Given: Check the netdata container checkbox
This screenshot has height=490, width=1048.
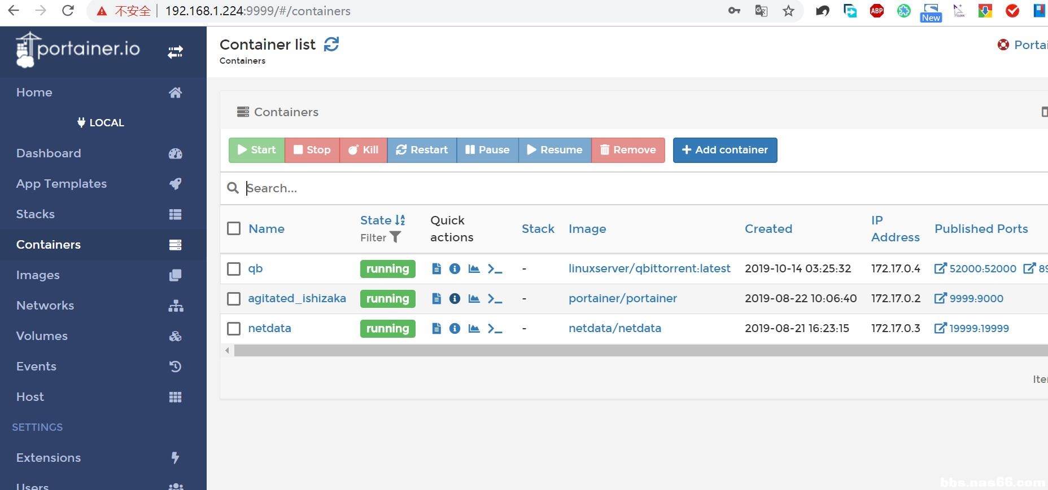Looking at the screenshot, I should (234, 328).
